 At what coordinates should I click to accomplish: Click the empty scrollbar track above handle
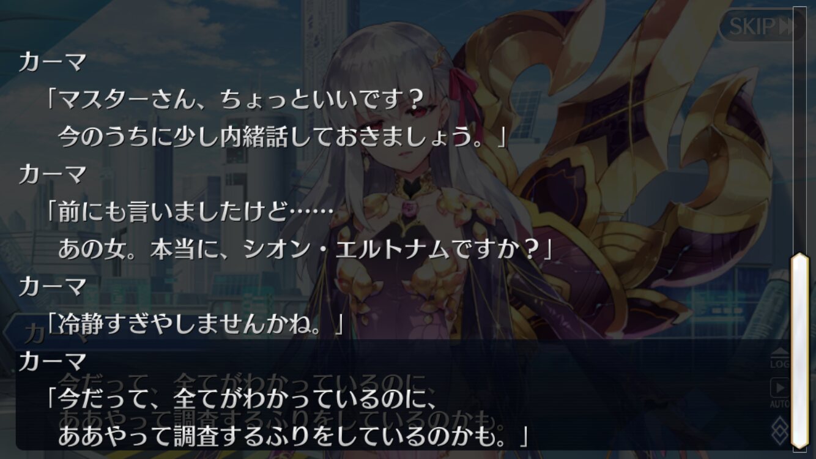(800, 130)
